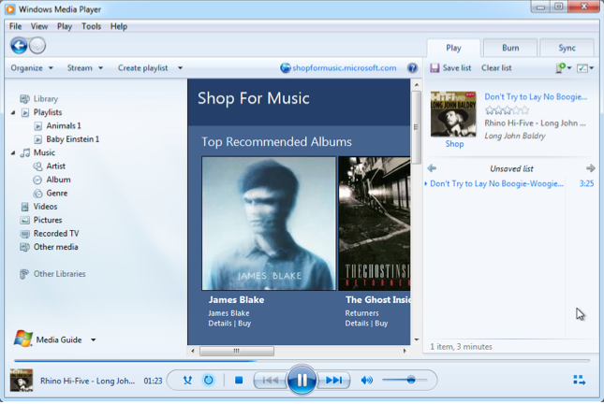The width and height of the screenshot is (604, 404).
Task: Open The Ghost Inside album cover
Action: click(374, 224)
